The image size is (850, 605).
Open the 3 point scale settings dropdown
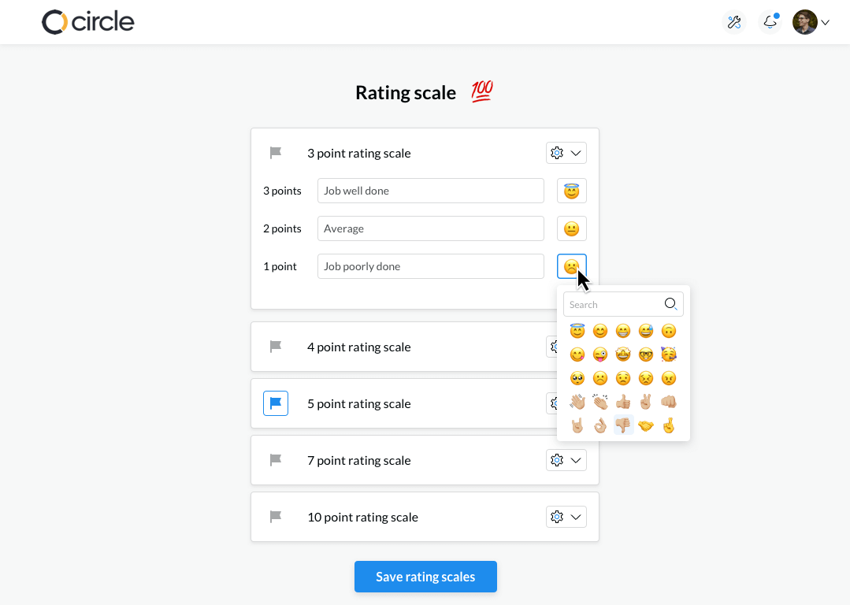[566, 153]
